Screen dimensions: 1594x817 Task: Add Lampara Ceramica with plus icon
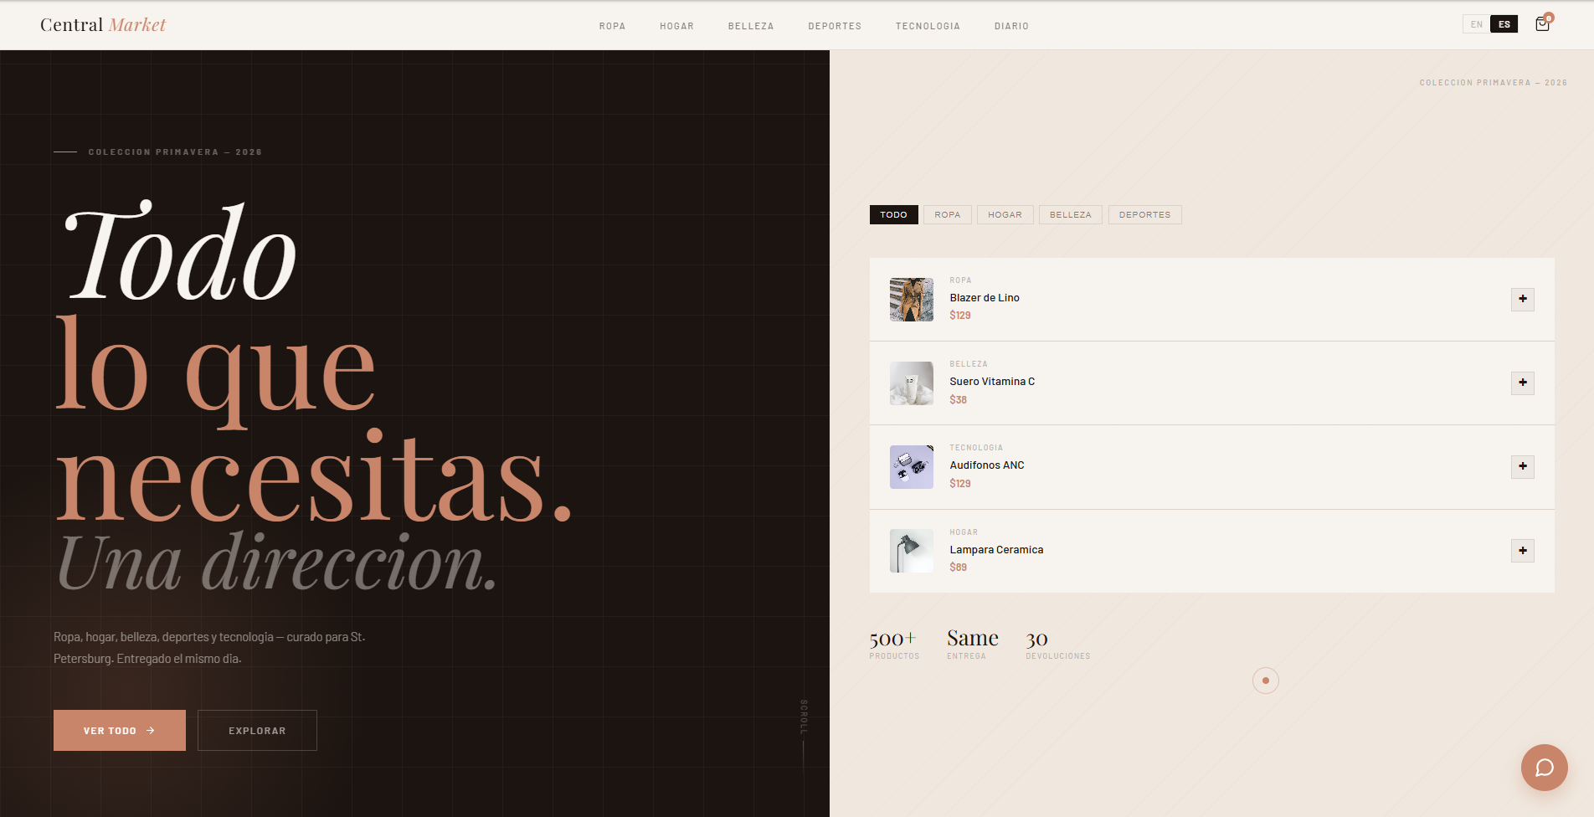(x=1522, y=551)
